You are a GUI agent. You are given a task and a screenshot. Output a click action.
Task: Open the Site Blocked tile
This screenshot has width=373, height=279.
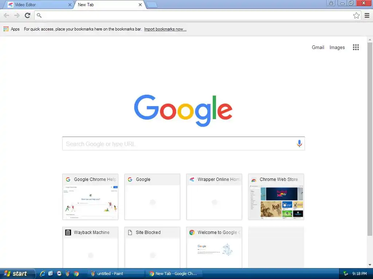(152, 247)
